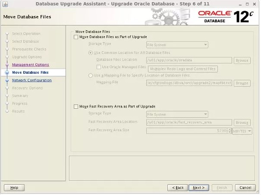
Task: Click the Move Database Files step bullet icon
Action: pos(7,72)
